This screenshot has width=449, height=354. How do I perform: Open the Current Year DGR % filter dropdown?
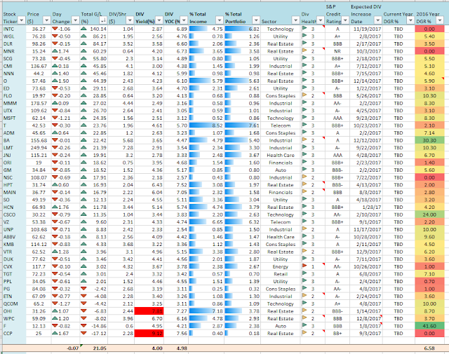pos(410,20)
